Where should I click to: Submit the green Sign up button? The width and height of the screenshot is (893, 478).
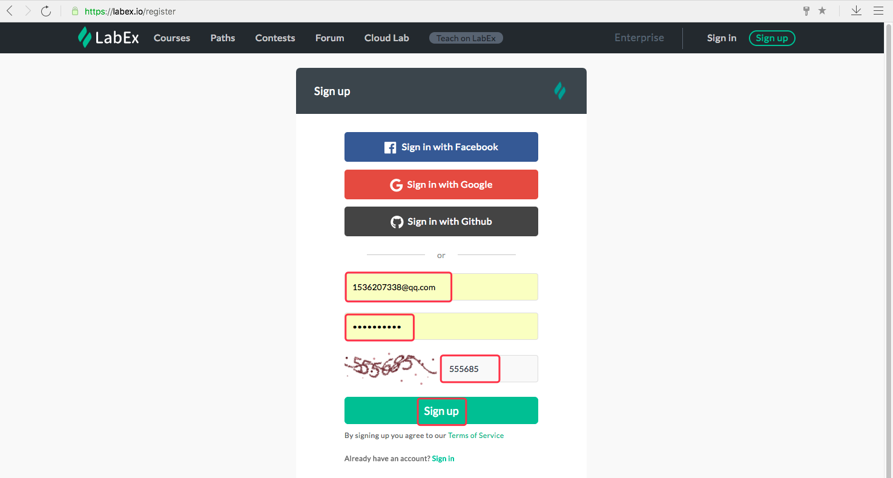click(x=441, y=411)
